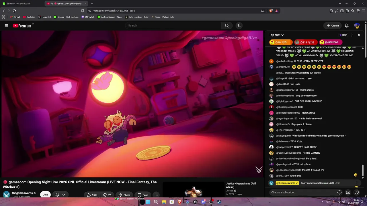Screen dimensions: 367x206
Task: Open Justice - Hyperdrama recommended video thumbnail
Action: (194, 190)
